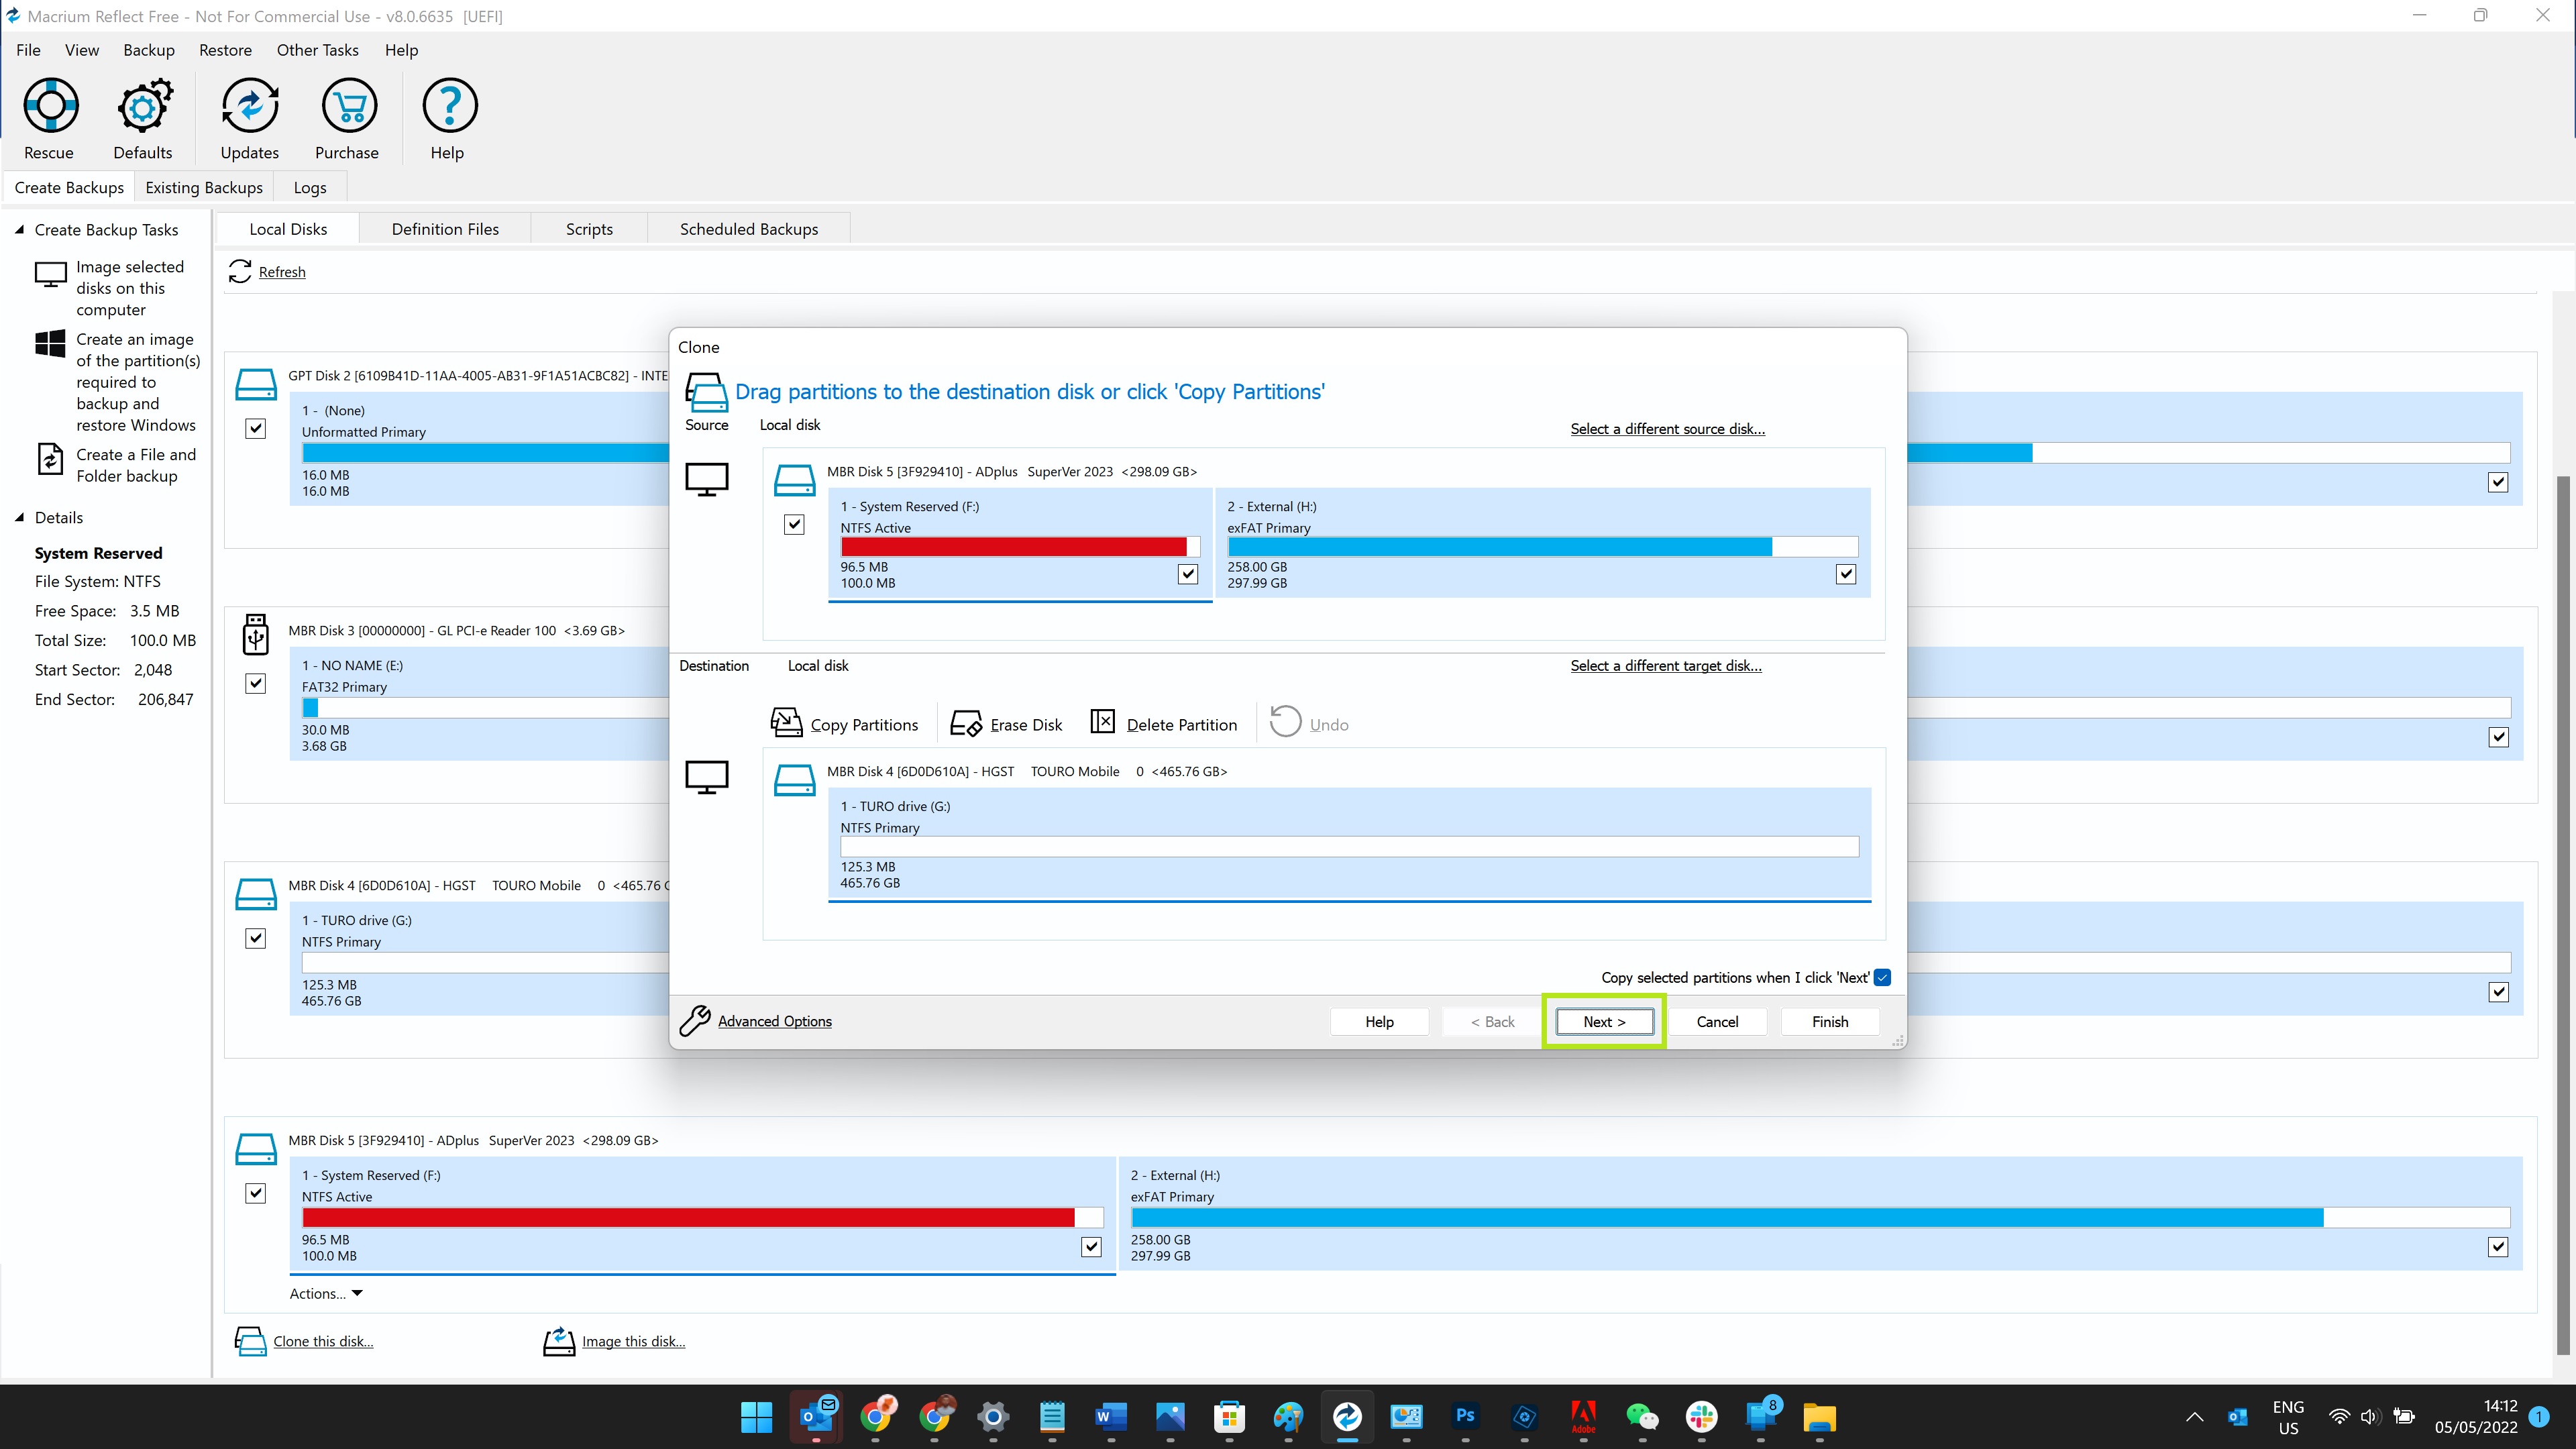2576x1449 pixels.
Task: Click the USB icon of MBR Disk 3
Action: pos(256,635)
